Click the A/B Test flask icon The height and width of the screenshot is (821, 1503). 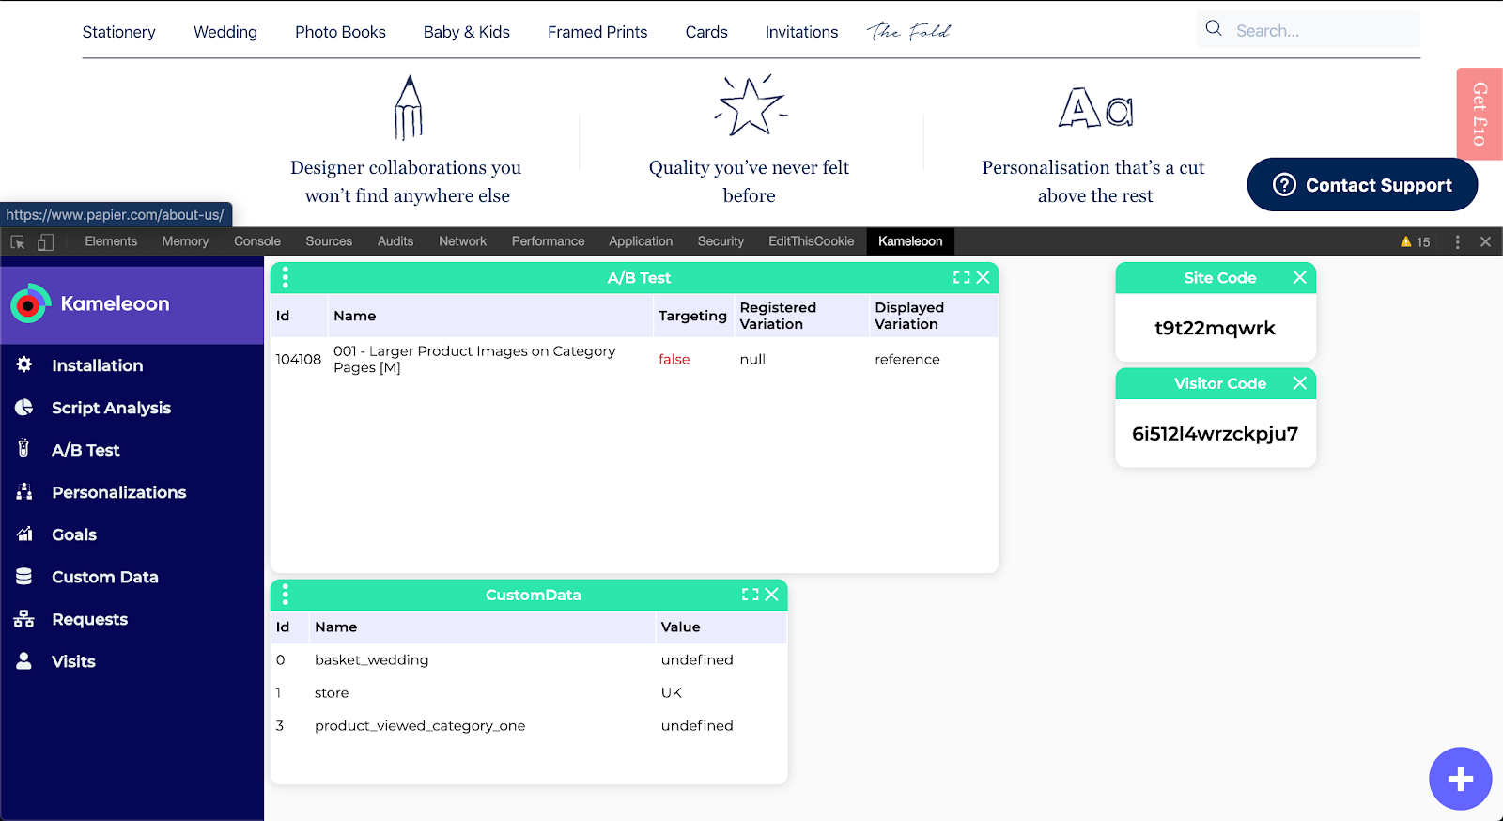[24, 448]
